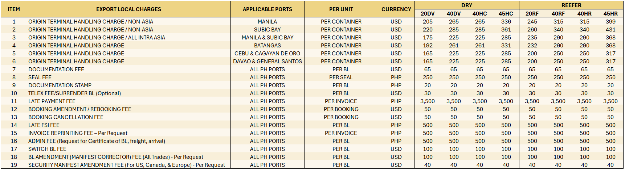
Task: Click the 20DV column header
Action: [x=428, y=14]
